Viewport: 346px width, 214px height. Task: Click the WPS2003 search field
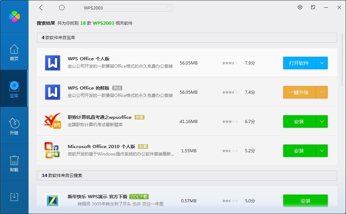click(x=127, y=8)
